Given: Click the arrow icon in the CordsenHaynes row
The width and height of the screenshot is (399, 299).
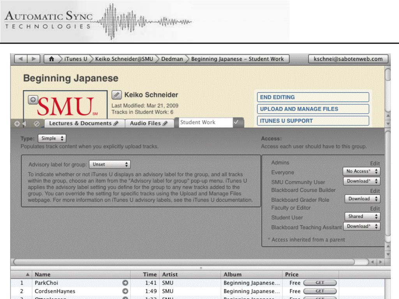Looking at the screenshot, I should pyautogui.click(x=125, y=291).
